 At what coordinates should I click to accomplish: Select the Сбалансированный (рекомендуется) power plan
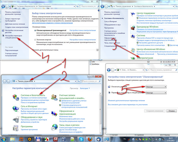click(35, 30)
